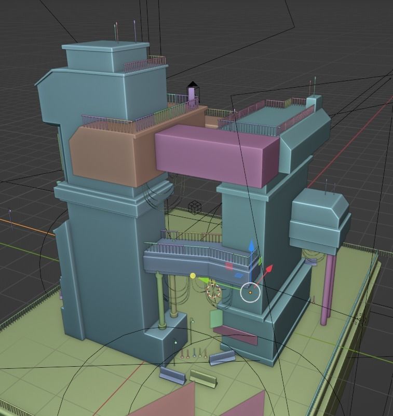Select the green door panel below the bridge
The image size is (393, 416).
[x=216, y=319]
